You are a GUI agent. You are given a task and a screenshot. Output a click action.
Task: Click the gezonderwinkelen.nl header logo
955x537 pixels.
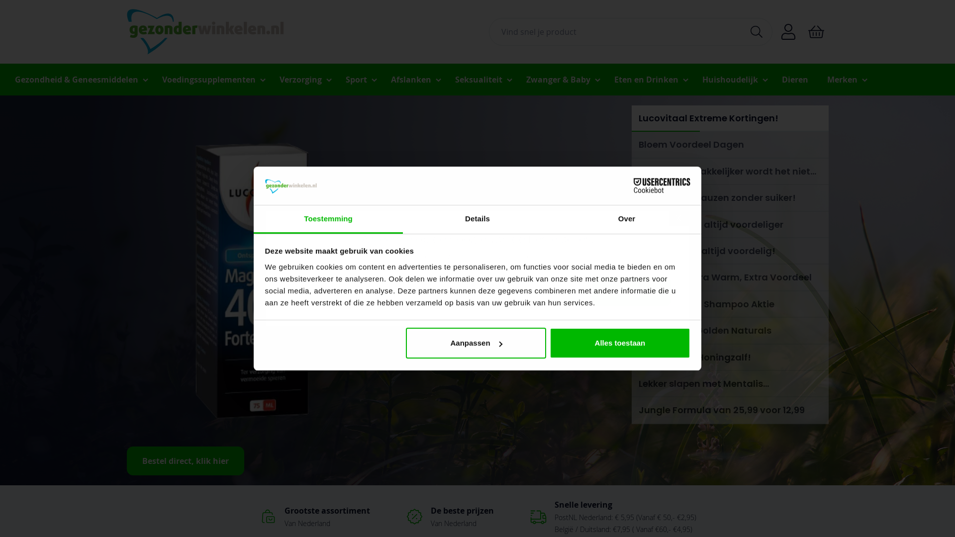pos(205,31)
